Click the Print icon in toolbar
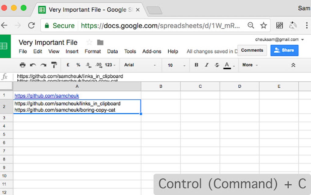The height and width of the screenshot is (195, 311). (x=23, y=65)
